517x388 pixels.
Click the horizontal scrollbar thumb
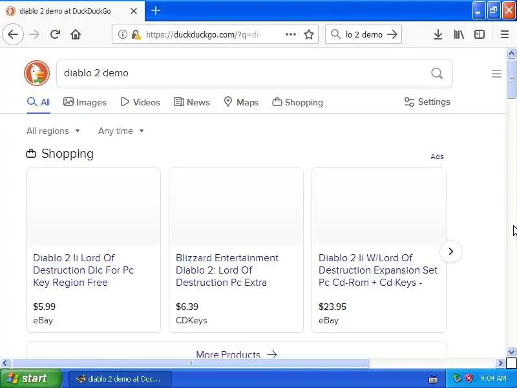point(191,363)
